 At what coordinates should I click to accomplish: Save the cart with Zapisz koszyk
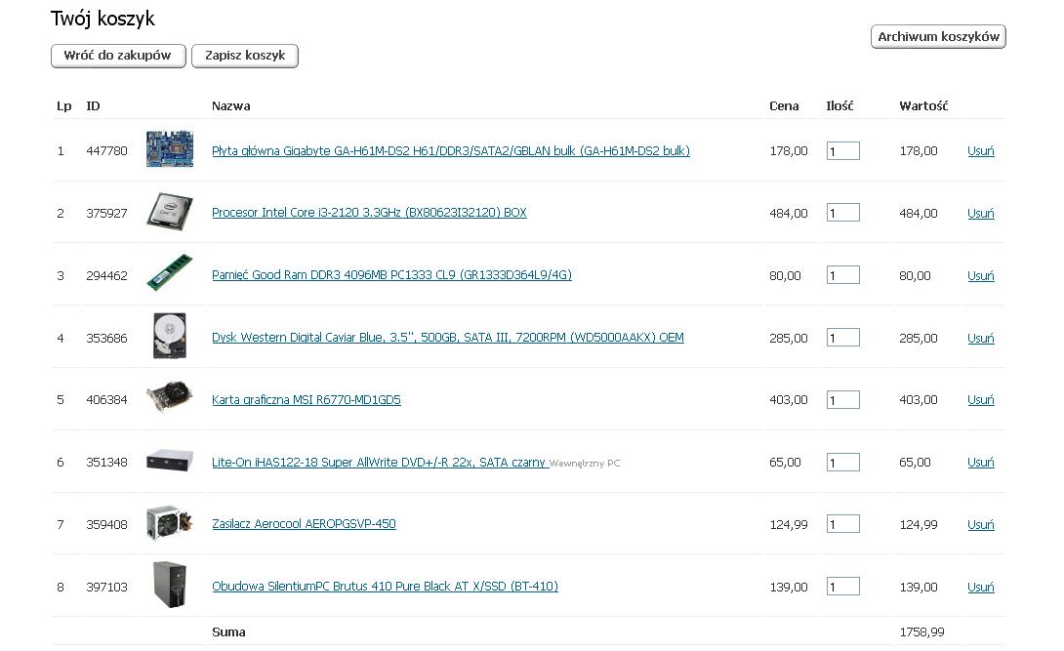click(x=245, y=56)
